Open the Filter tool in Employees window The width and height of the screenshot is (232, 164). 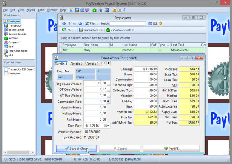(91, 23)
